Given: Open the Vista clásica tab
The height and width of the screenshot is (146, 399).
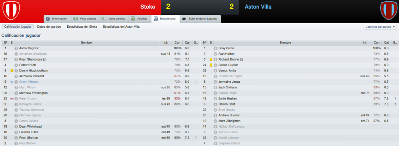Looking at the screenshot, I should click(84, 19).
